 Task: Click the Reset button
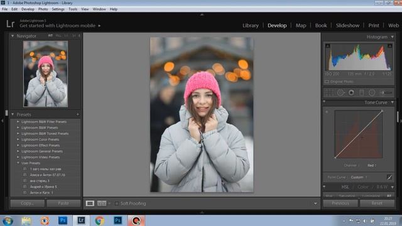377,203
